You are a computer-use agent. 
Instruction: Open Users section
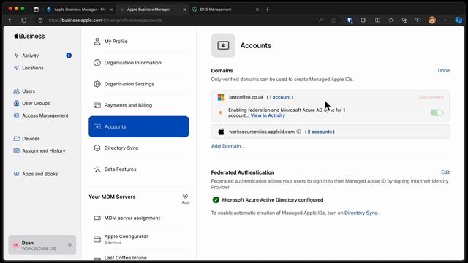[x=29, y=91]
